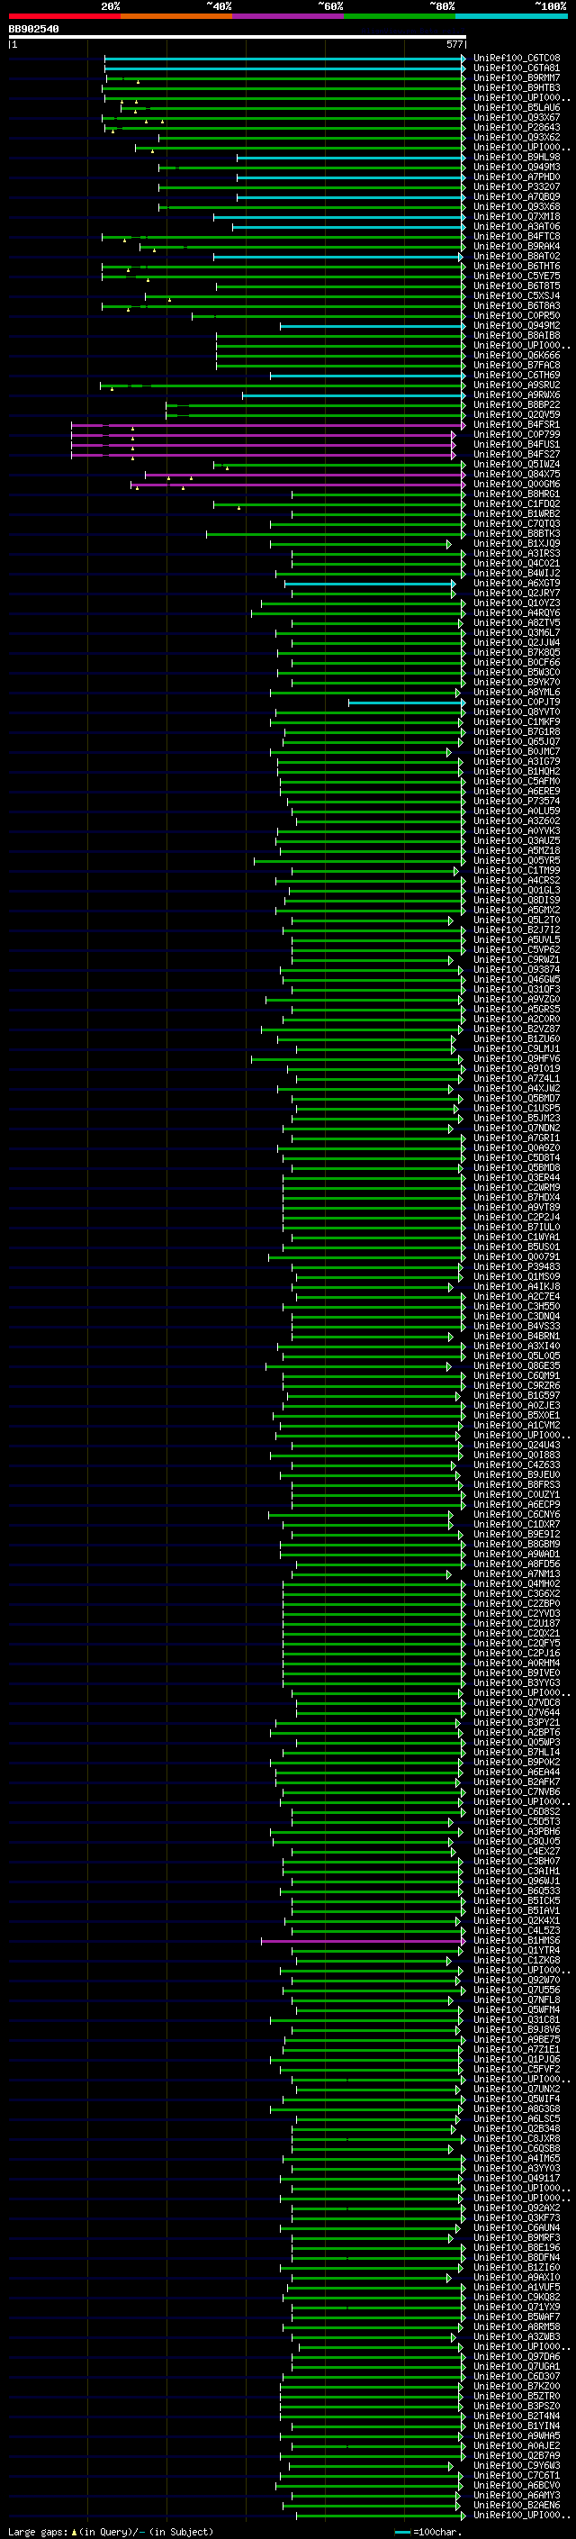Click the green ~80% identity legend segment
Image resolution: width=576 pixels, height=2539 pixels.
tap(400, 16)
